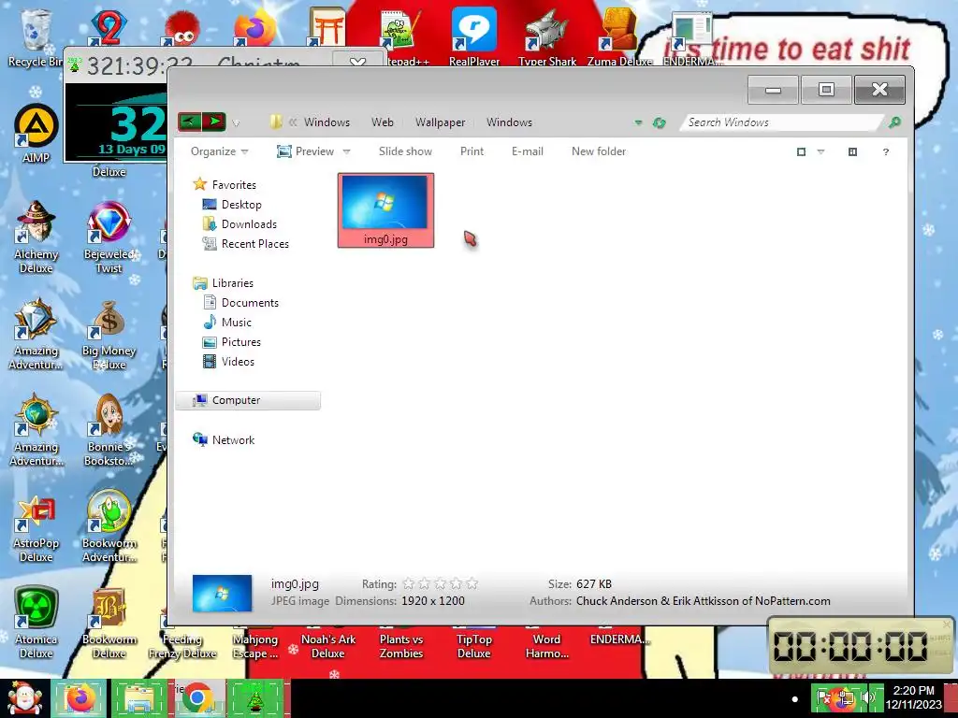This screenshot has width=958, height=718.
Task: Start the Slide show
Action: [x=405, y=151]
